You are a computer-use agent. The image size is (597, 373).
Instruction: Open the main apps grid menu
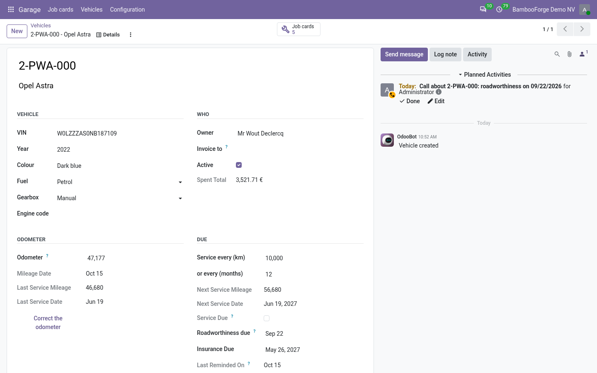point(11,10)
